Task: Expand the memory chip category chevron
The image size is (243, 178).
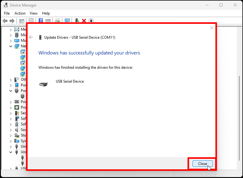Action: point(11,30)
